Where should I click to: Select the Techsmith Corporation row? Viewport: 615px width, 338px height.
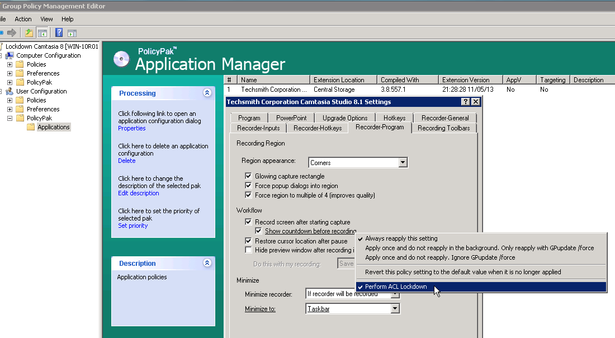pos(419,90)
